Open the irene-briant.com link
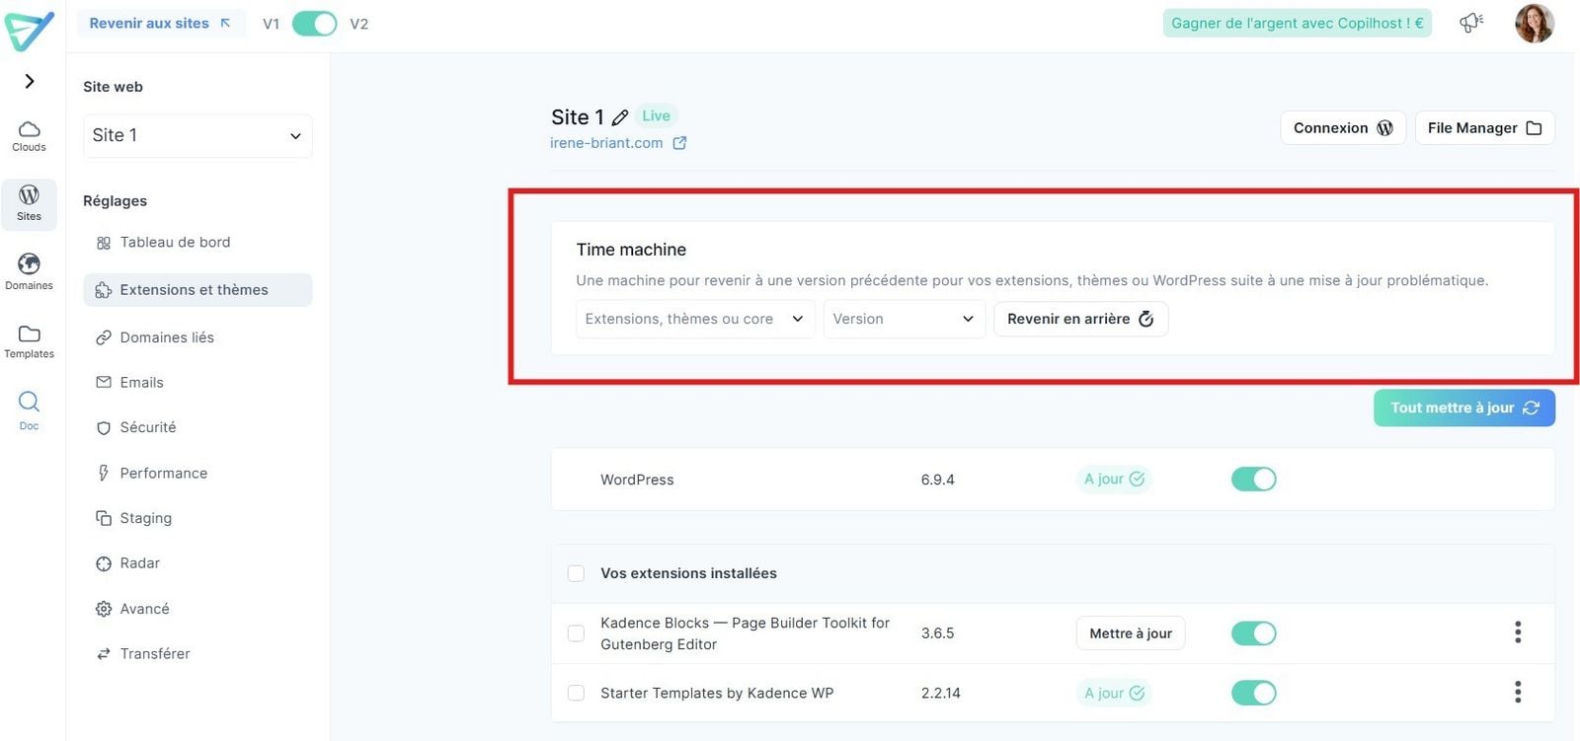Screen dimensions: 1580x741 [x=606, y=143]
